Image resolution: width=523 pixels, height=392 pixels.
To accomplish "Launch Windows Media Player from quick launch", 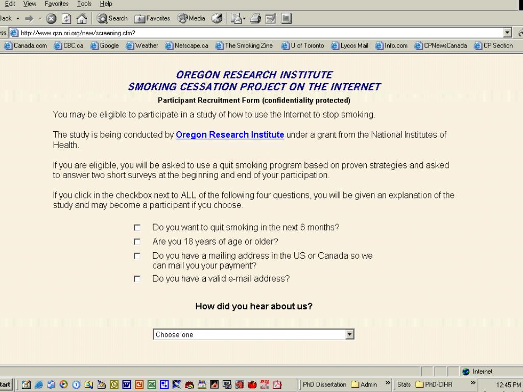I will coord(64,385).
